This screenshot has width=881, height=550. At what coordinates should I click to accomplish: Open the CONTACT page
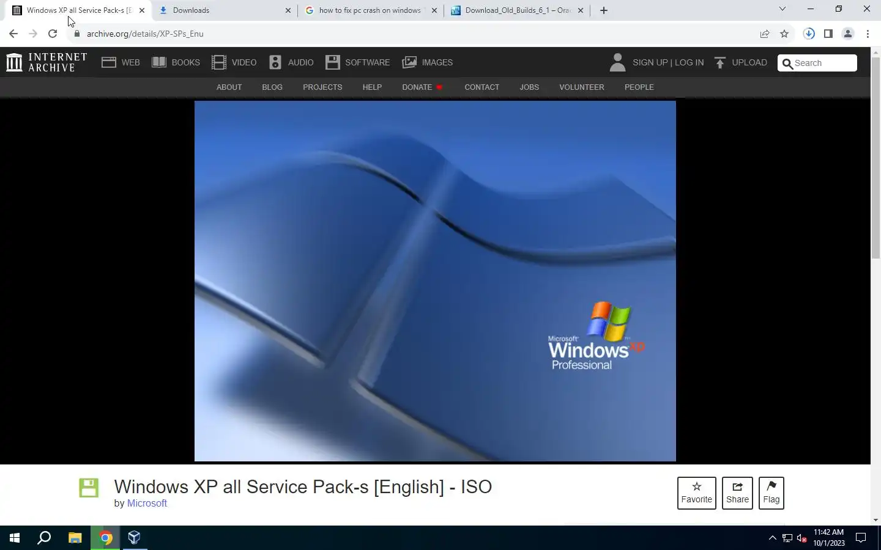click(x=481, y=87)
